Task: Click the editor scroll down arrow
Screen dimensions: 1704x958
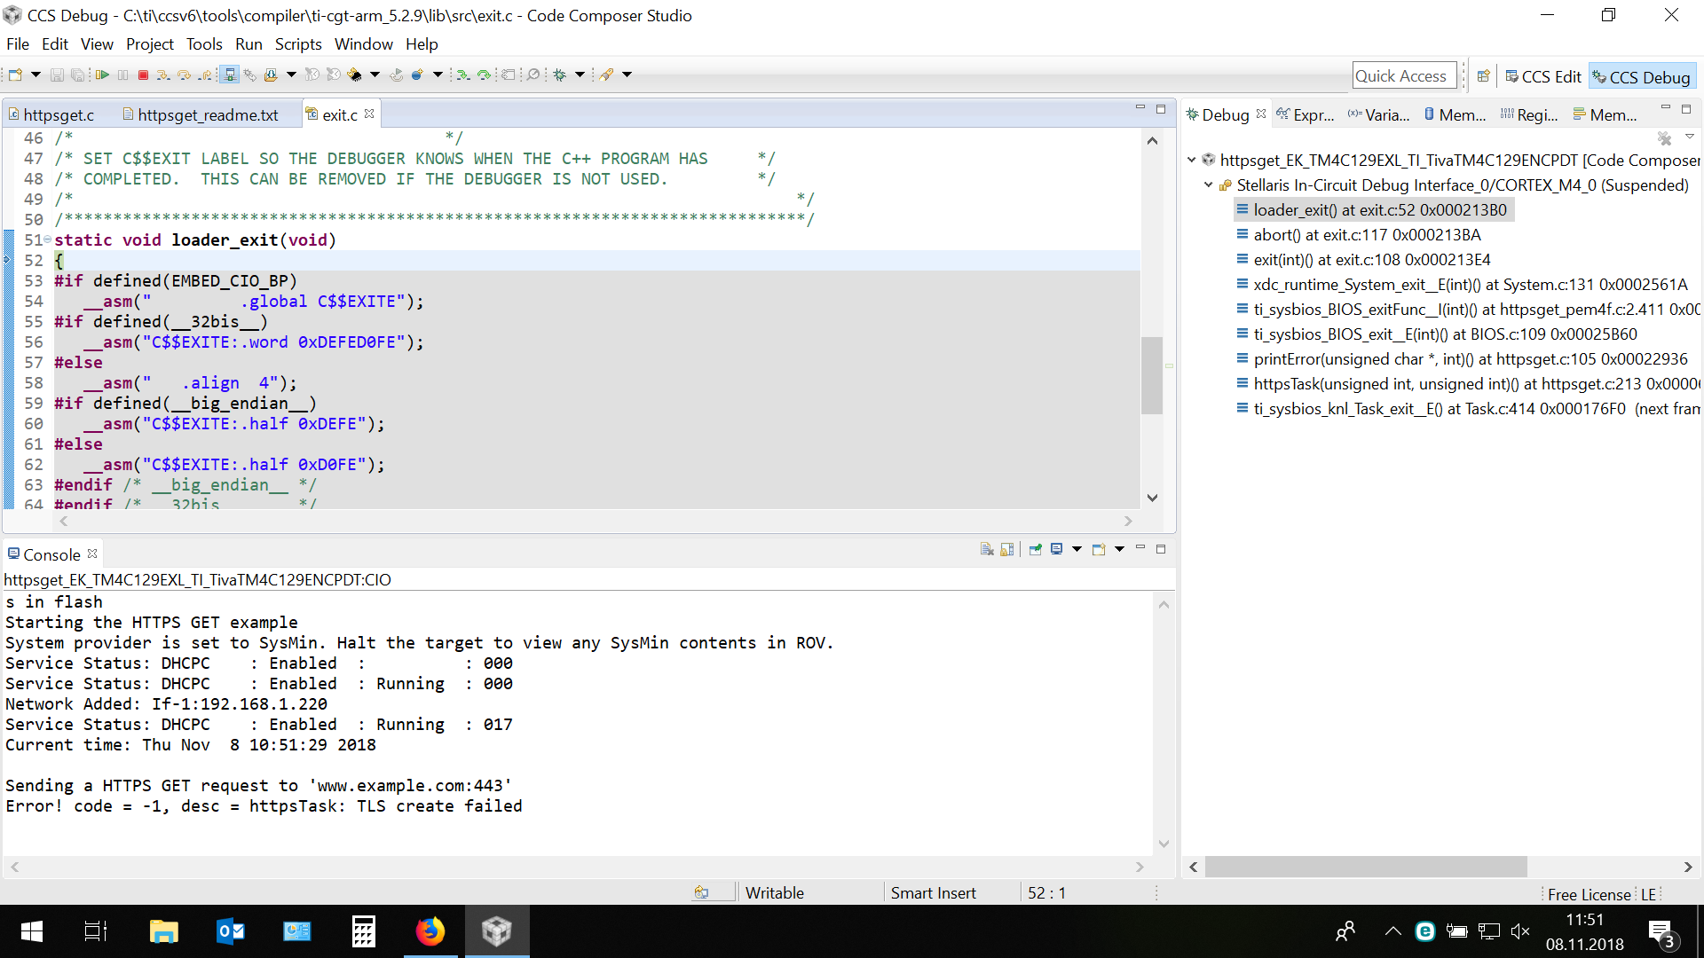Action: (x=1152, y=498)
